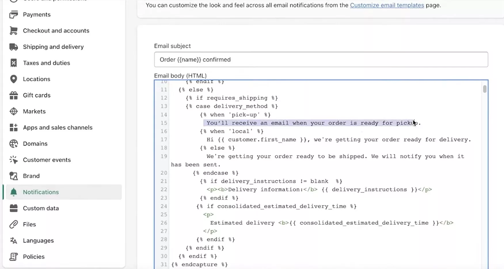Click the "{% when 'pick-up' %}" line
504x269 pixels.
(x=235, y=115)
